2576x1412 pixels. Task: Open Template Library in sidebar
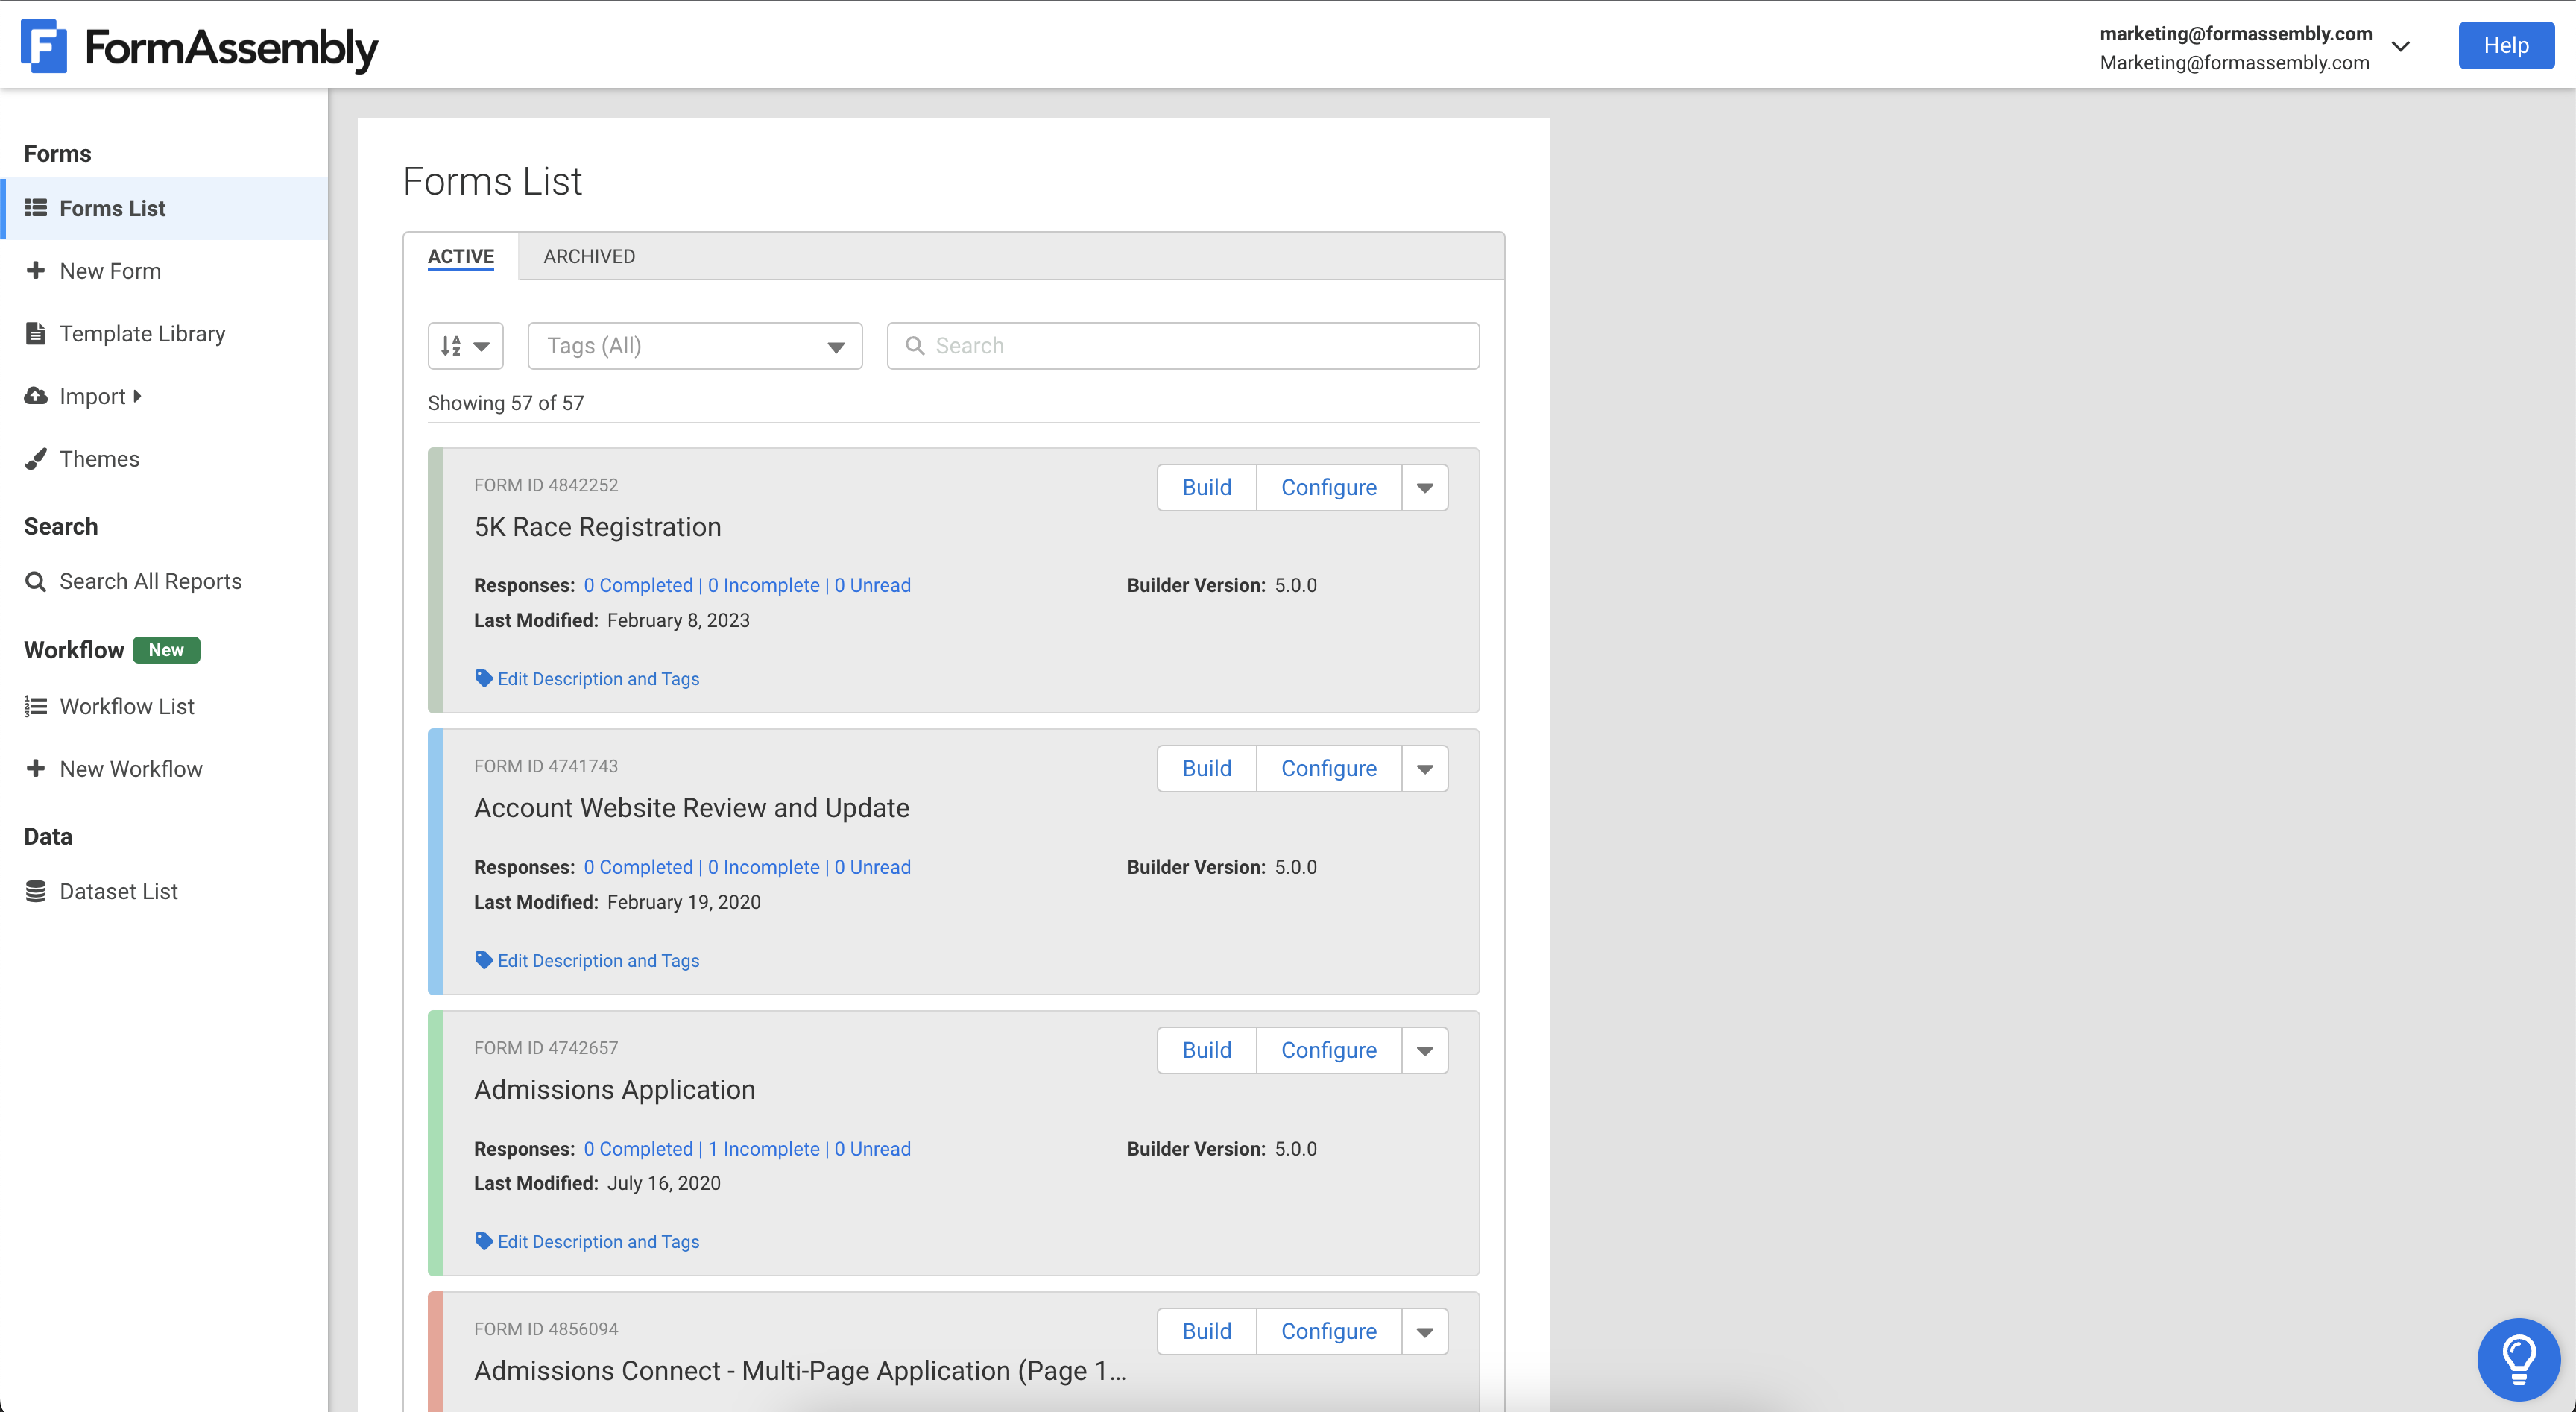(x=142, y=333)
